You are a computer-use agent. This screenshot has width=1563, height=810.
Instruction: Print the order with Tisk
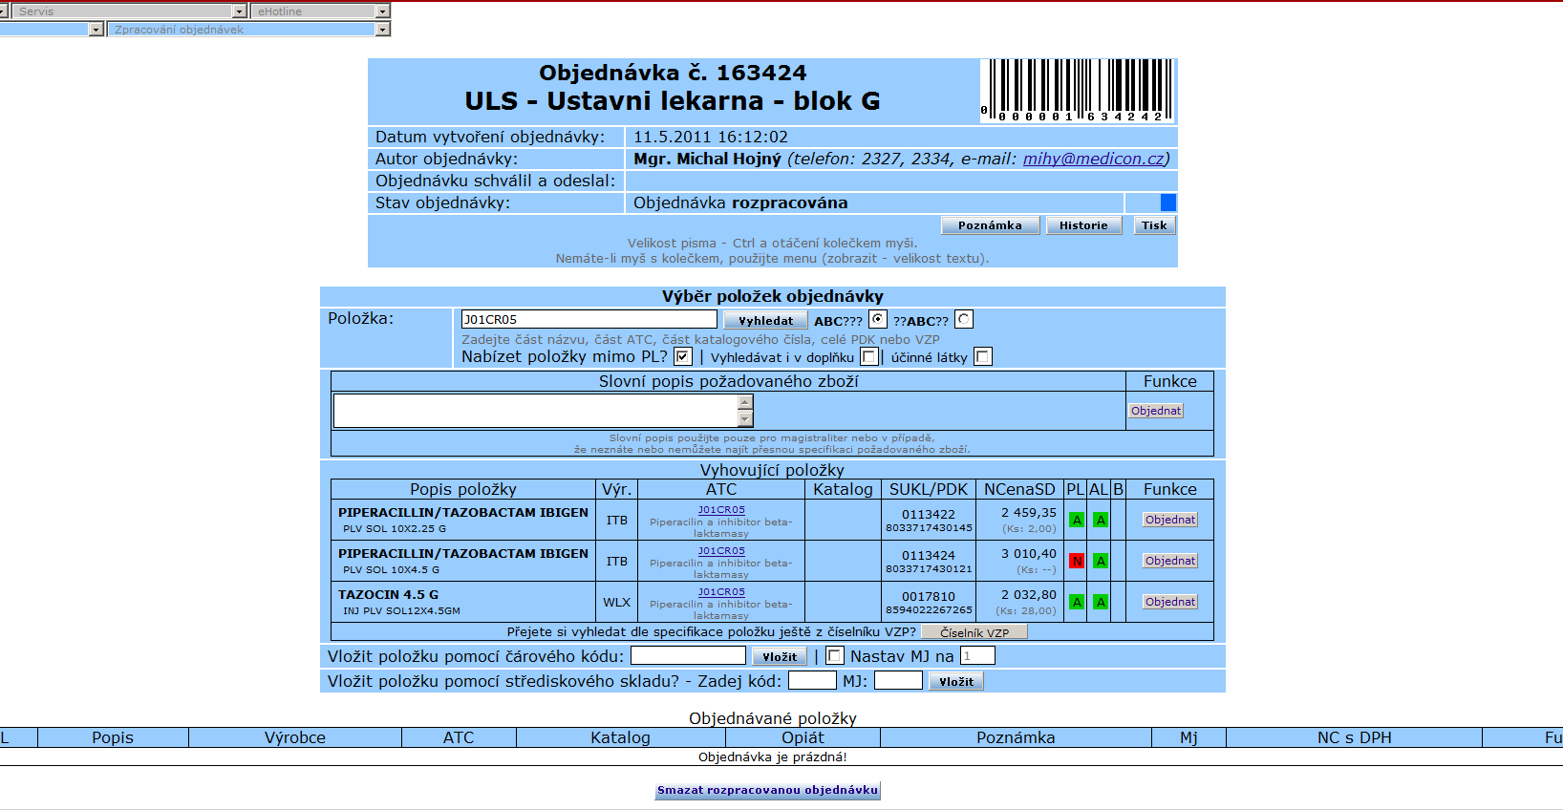(1154, 225)
